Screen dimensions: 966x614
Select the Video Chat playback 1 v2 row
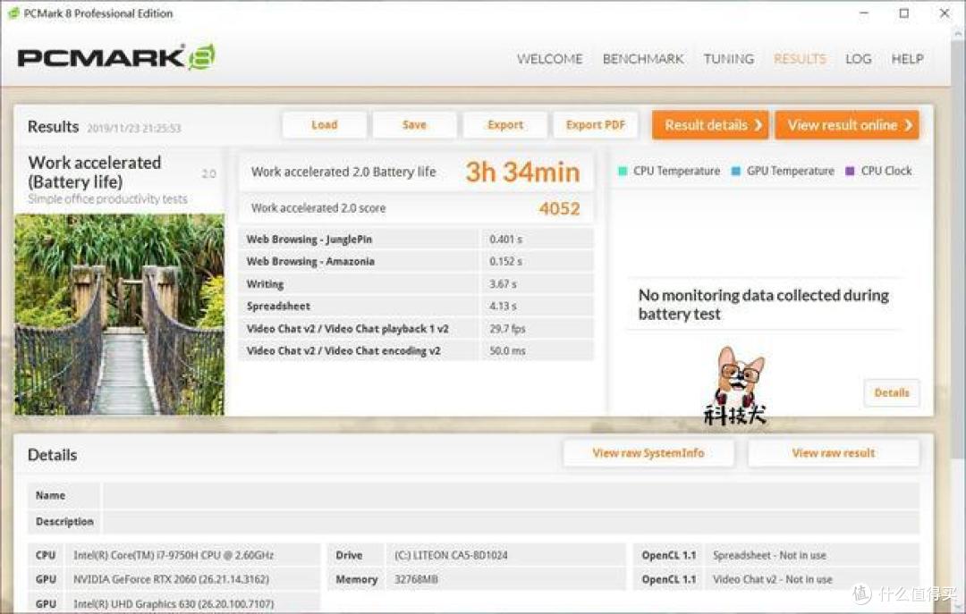point(416,329)
